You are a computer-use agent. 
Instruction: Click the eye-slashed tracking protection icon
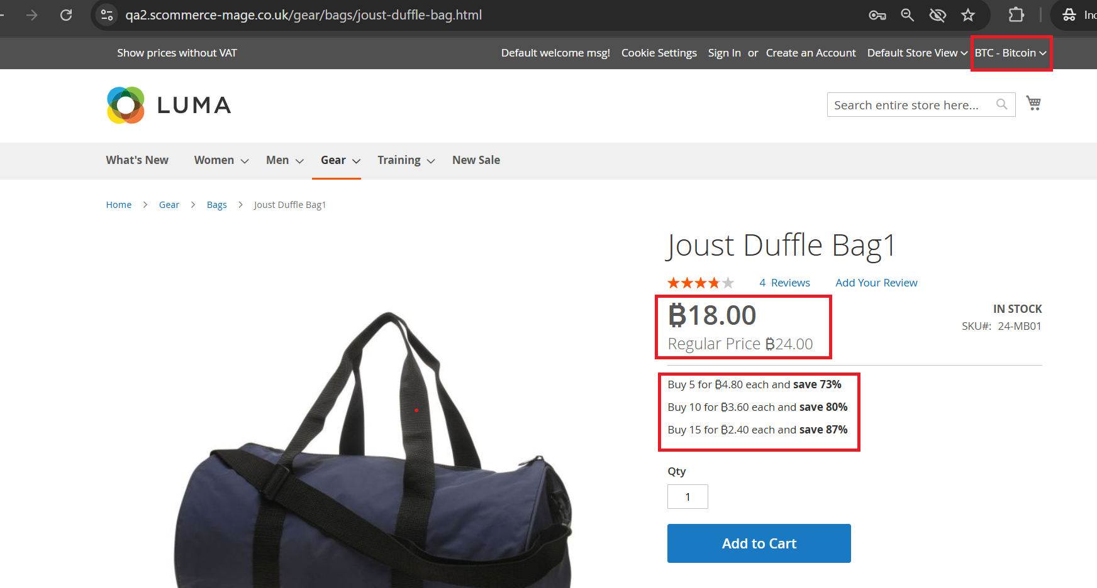(937, 15)
